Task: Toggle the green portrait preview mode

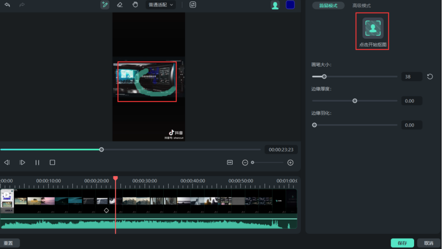Action: click(x=275, y=5)
